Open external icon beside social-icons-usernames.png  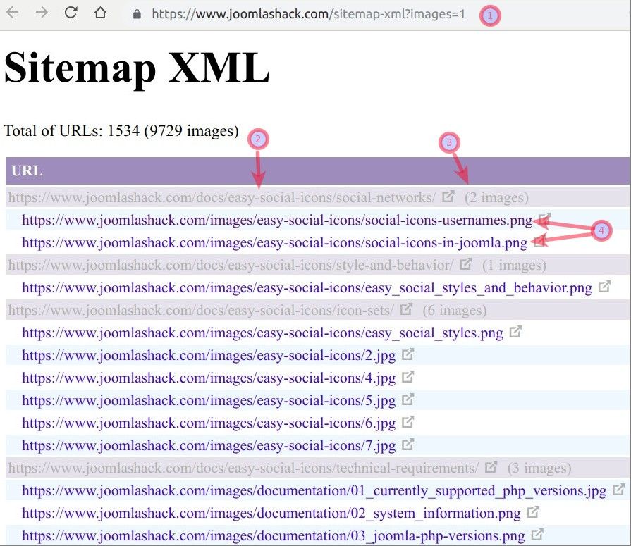click(x=544, y=219)
